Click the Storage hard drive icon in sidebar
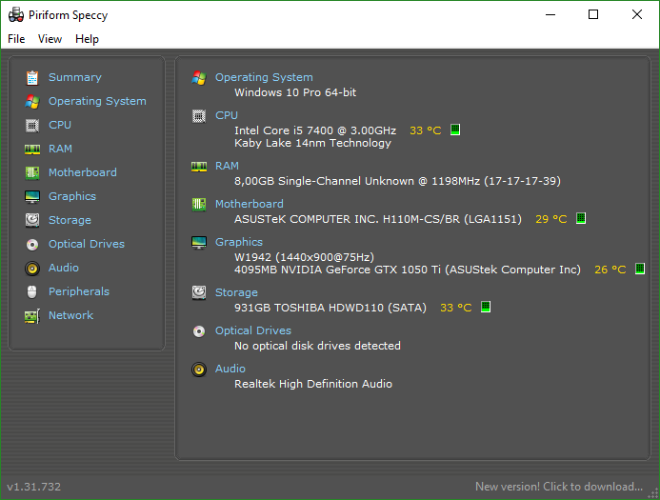Viewport: 660px width, 500px height. 32,221
